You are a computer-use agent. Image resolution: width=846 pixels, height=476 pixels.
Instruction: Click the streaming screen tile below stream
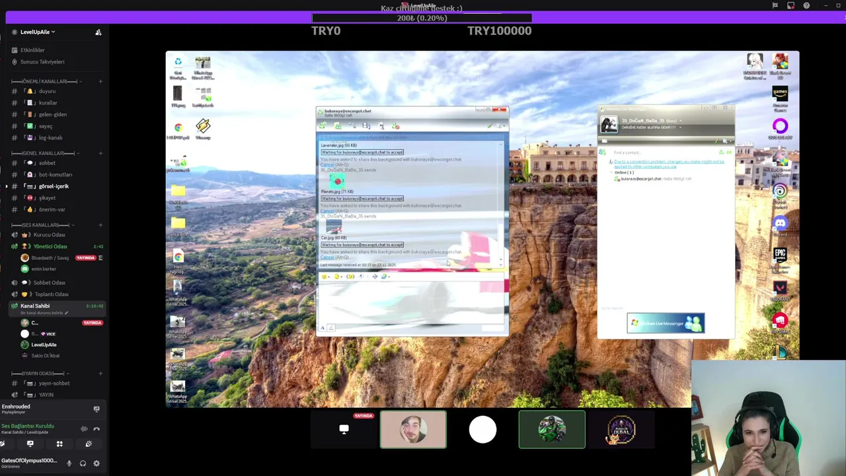click(344, 430)
